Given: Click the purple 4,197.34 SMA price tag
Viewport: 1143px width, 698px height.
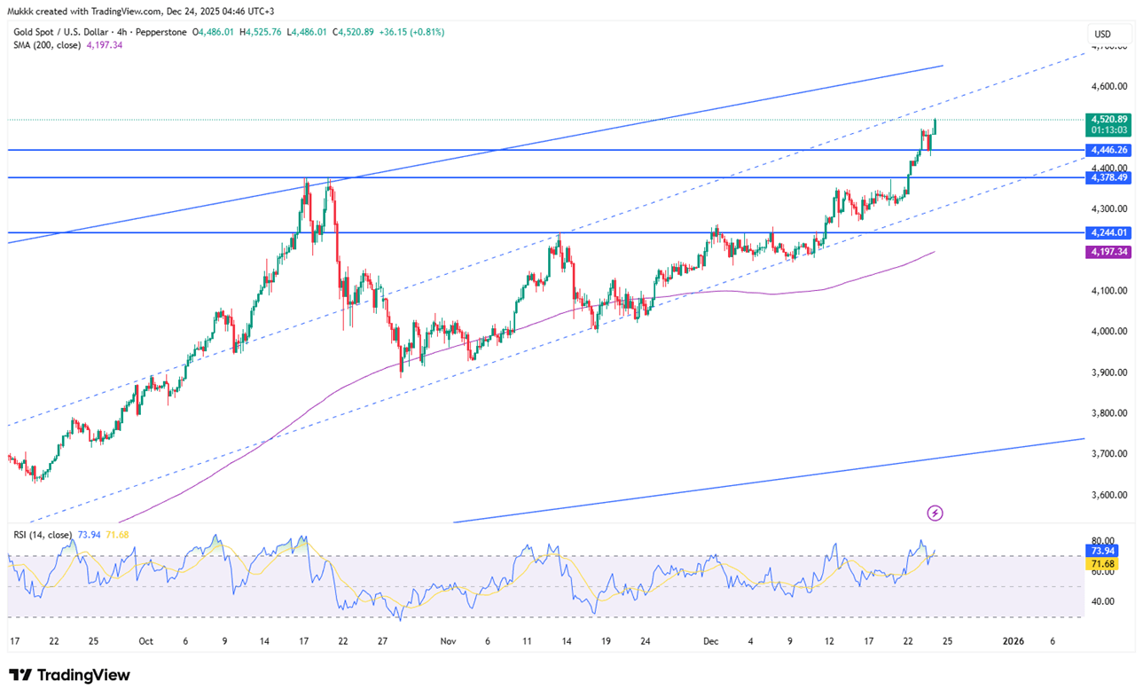Looking at the screenshot, I should coord(1109,253).
